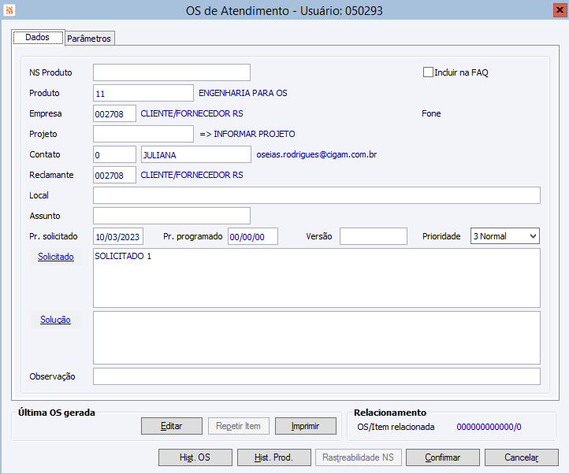Click the Contato code field with 0
Screen dimensions: 569x474
coord(115,154)
